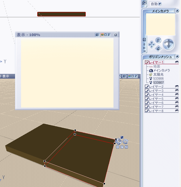181x187 pixels.
Task: Select レイヤー3 in the layer list
Action: pos(156,90)
